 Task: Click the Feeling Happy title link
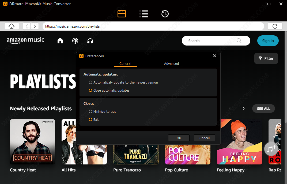click(231, 170)
